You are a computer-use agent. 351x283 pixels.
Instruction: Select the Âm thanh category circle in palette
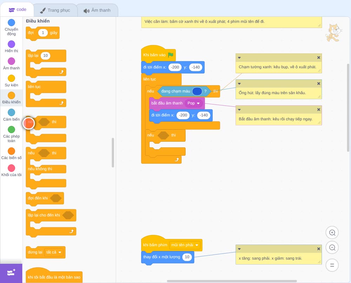pyautogui.click(x=12, y=61)
